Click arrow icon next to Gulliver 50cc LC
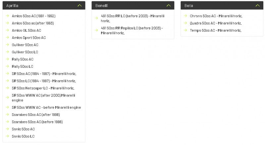 [7, 52]
